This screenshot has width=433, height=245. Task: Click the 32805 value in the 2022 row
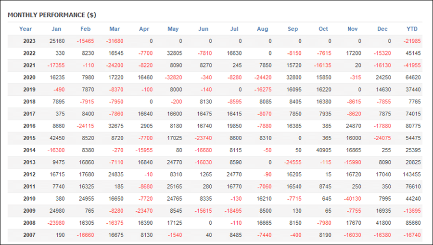pyautogui.click(x=175, y=53)
